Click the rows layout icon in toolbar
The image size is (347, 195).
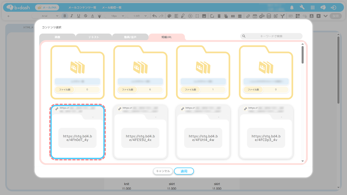click(x=240, y=16)
